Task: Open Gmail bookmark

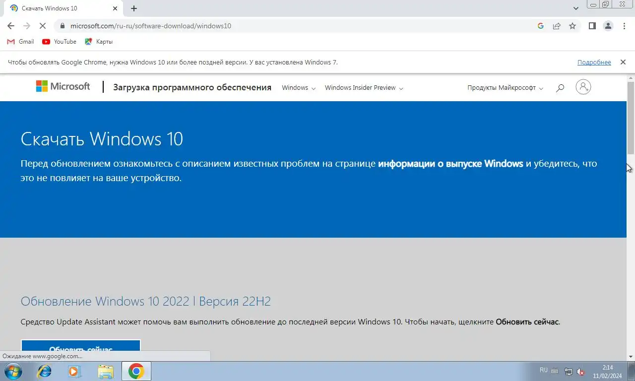Action: [20, 42]
